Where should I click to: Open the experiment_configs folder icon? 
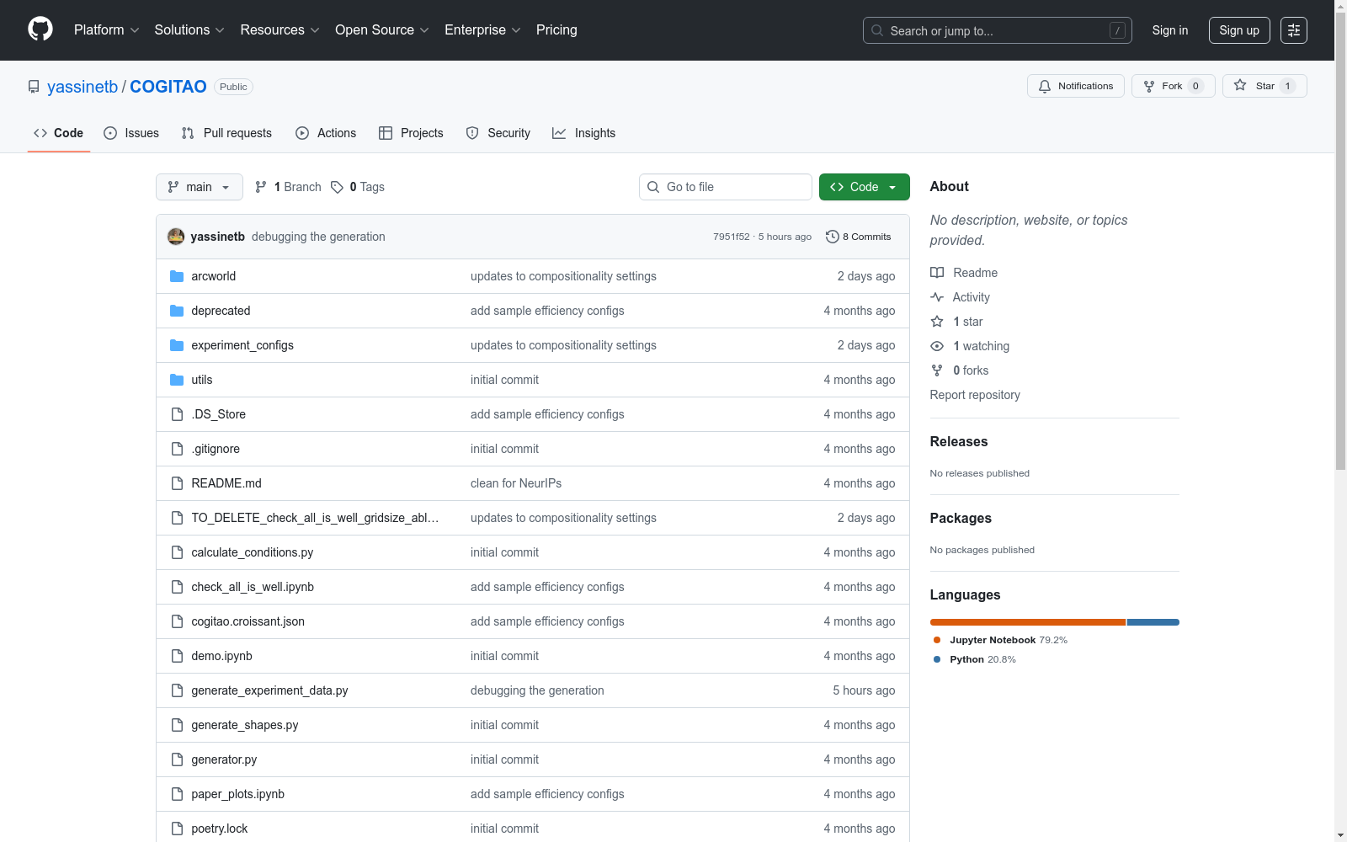click(x=177, y=345)
